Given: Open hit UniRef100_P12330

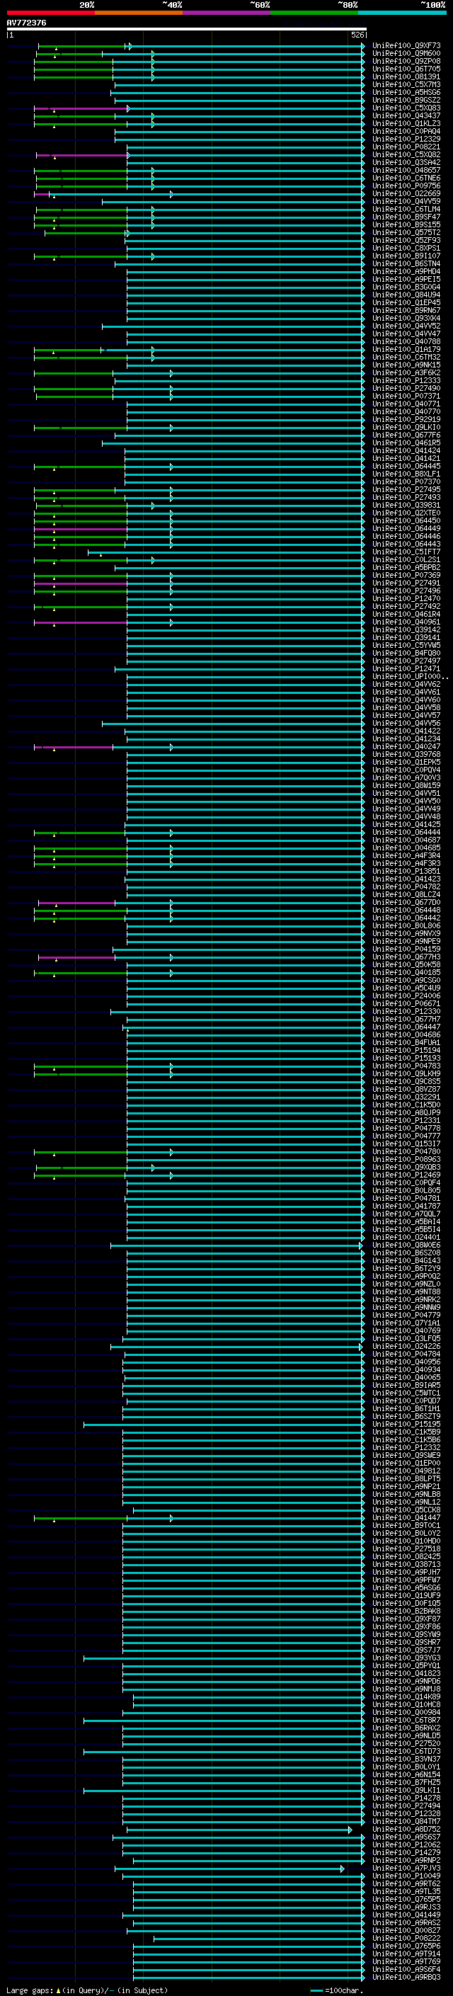Looking at the screenshot, I should coord(406,1011).
